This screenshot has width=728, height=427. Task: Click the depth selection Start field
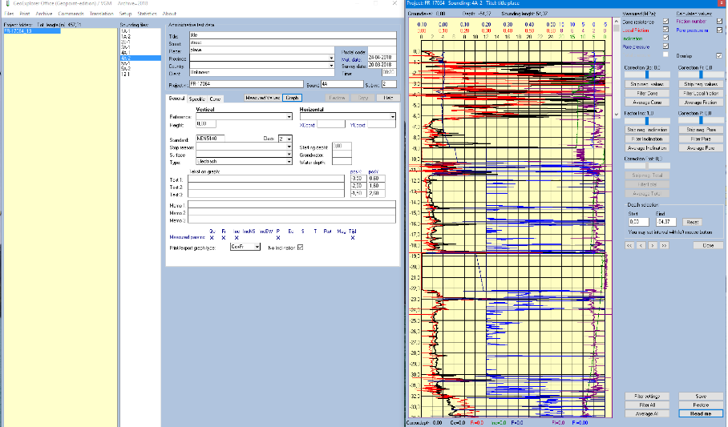pyautogui.click(x=638, y=222)
